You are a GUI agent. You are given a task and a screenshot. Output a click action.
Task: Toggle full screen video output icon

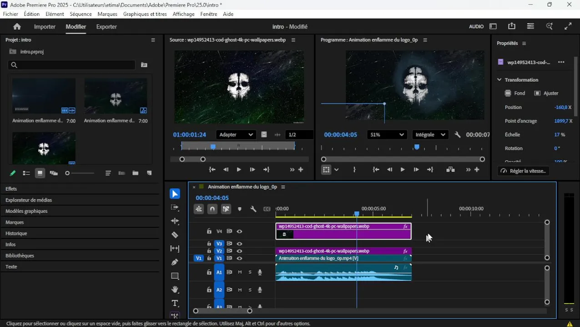568,26
